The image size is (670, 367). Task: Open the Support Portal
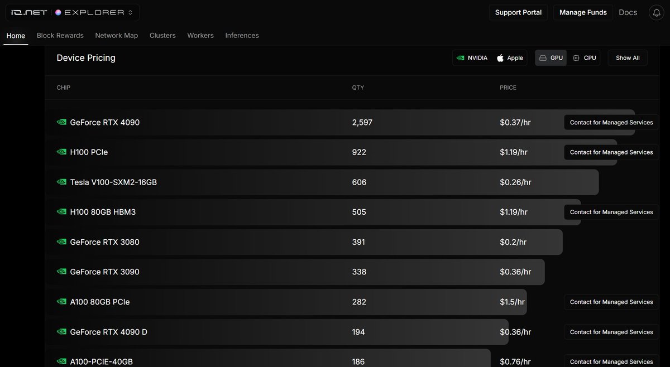point(518,12)
